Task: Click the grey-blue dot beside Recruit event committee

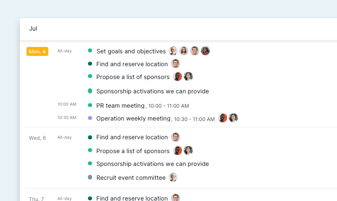Action: (x=90, y=177)
